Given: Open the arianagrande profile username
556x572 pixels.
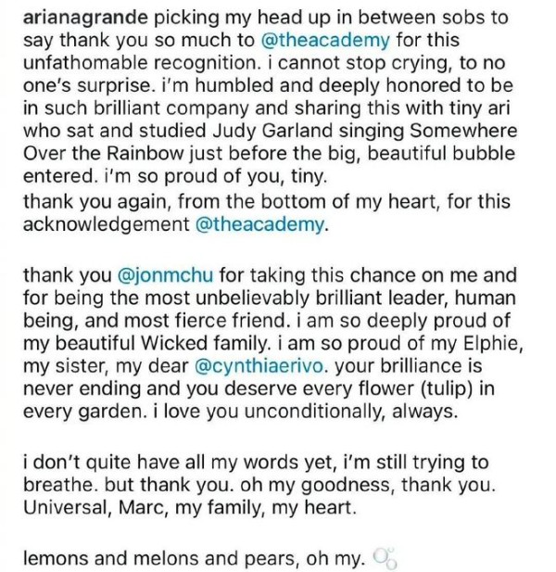Looking at the screenshot, I should pos(85,19).
